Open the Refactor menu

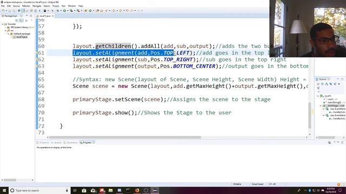[x=26, y=6]
